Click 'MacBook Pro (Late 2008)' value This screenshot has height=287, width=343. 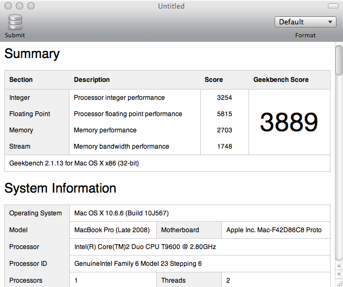(x=112, y=230)
